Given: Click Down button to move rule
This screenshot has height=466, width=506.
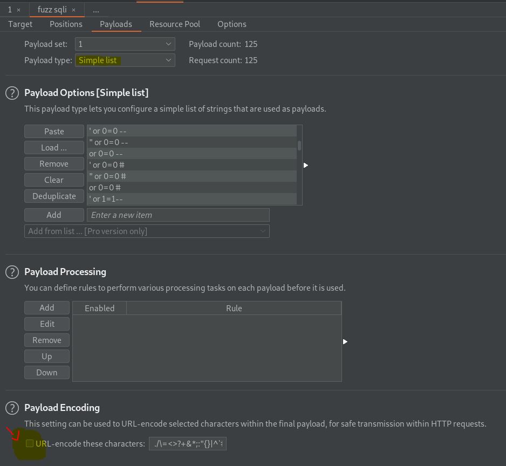Looking at the screenshot, I should (x=47, y=372).
